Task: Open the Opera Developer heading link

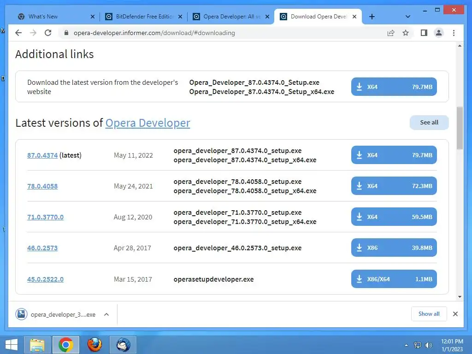Action: coord(147,123)
